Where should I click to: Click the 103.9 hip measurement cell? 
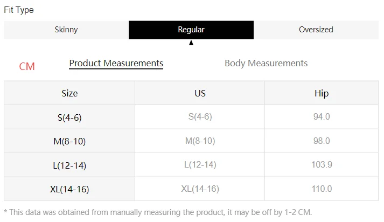(x=322, y=165)
